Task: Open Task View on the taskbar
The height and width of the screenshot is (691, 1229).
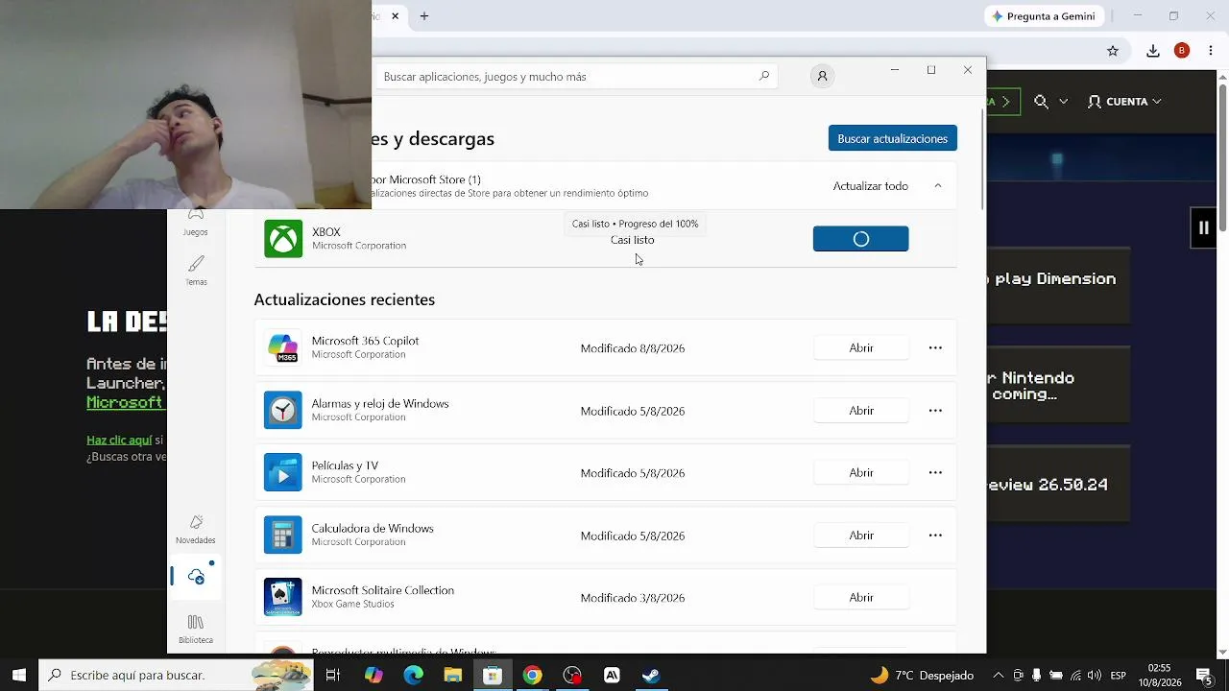Action: 332,676
